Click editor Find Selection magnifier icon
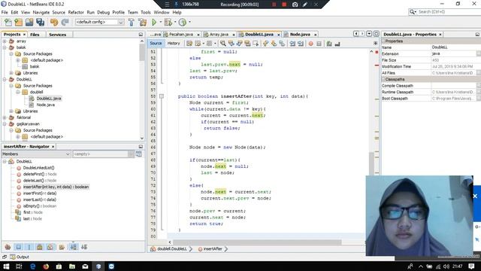Screen dimensions: 481x271 [x=223, y=44]
